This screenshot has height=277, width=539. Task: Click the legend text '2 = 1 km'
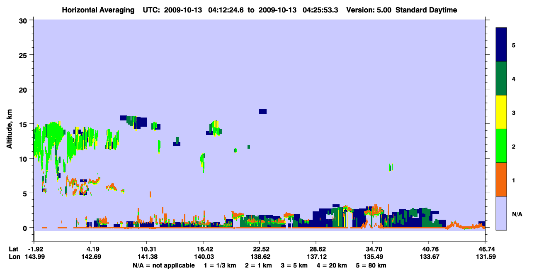pos(258,265)
